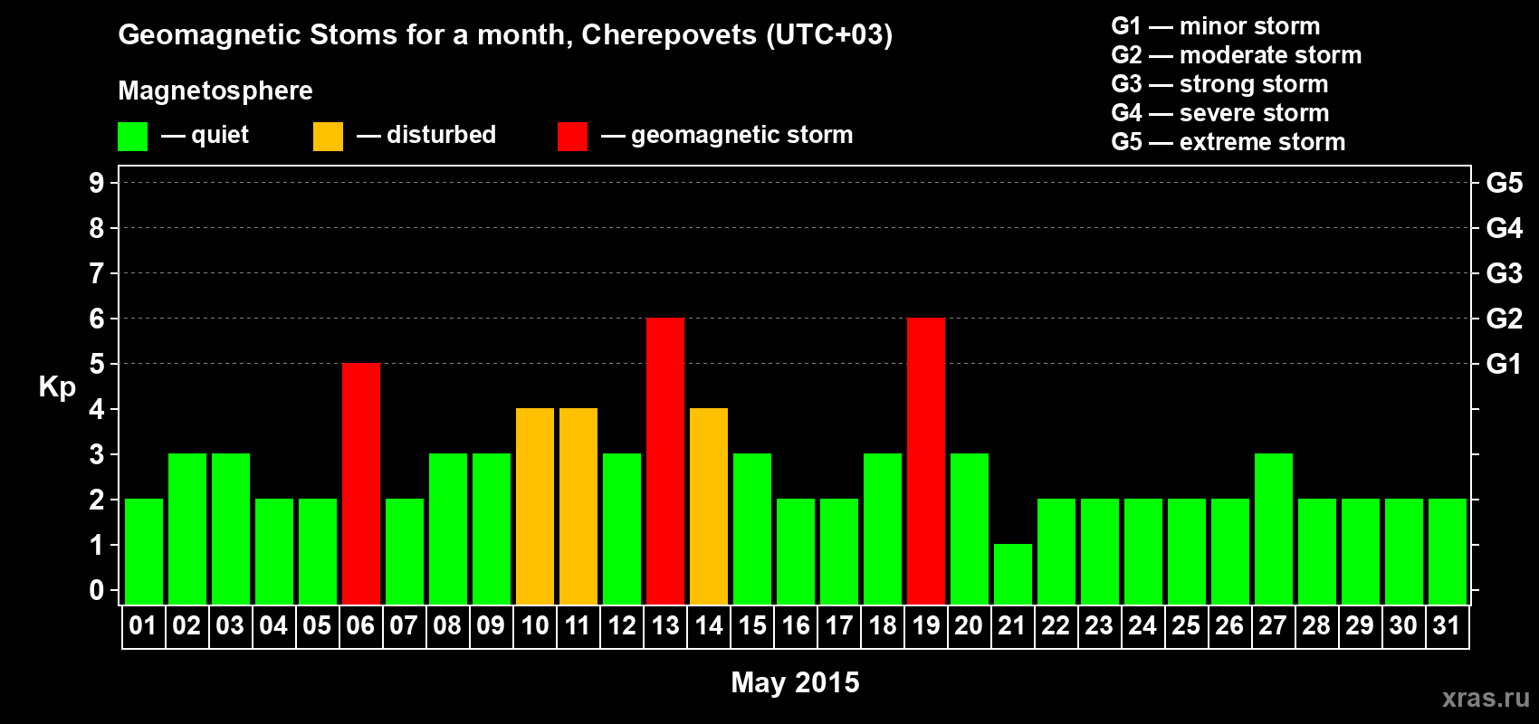This screenshot has width=1539, height=724.
Task: Click the 'G1 — minor storm' legend line
Action: click(1216, 26)
